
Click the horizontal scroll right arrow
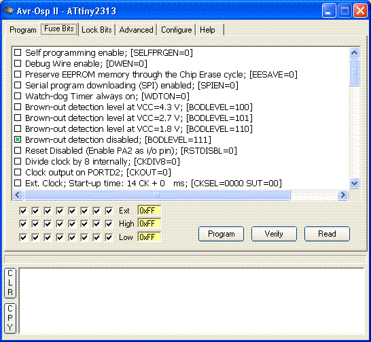pos(342,194)
